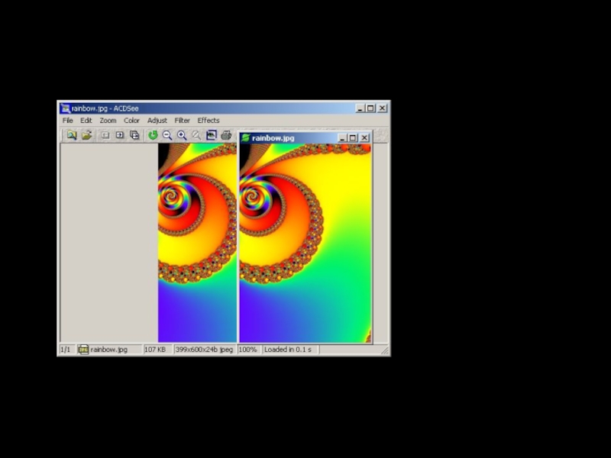The width and height of the screenshot is (611, 458).
Task: Click the greyed zoom-to-fit magnifier icon
Action: pos(196,135)
